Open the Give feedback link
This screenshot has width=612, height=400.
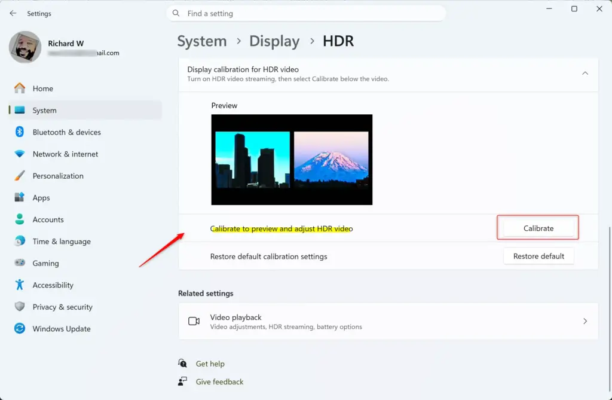click(219, 381)
